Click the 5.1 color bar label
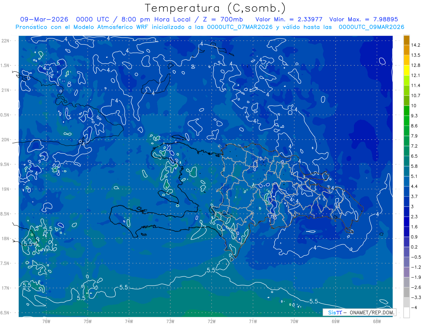 point(414,176)
